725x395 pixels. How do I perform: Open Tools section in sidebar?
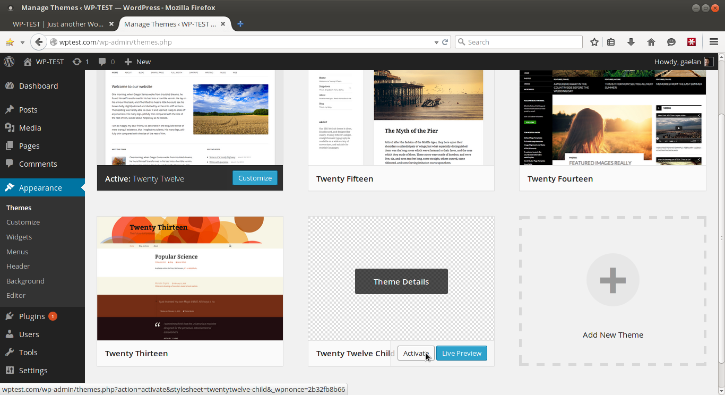coord(42,353)
